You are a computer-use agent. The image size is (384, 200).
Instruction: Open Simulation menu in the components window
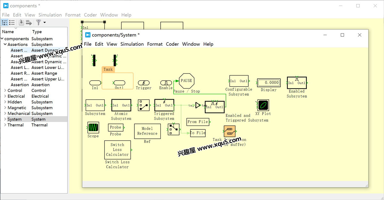[x=50, y=15]
